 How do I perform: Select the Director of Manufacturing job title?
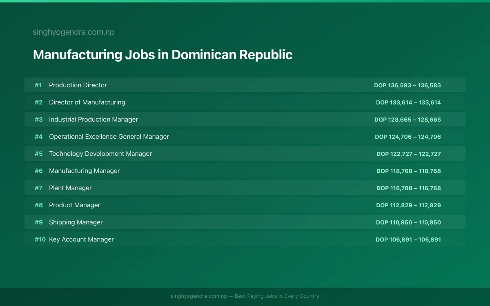tap(87, 102)
